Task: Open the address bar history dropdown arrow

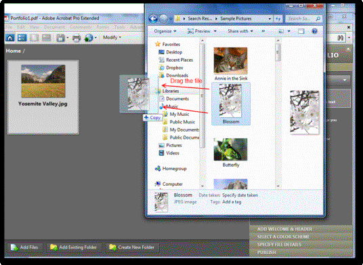Action: tap(270, 19)
